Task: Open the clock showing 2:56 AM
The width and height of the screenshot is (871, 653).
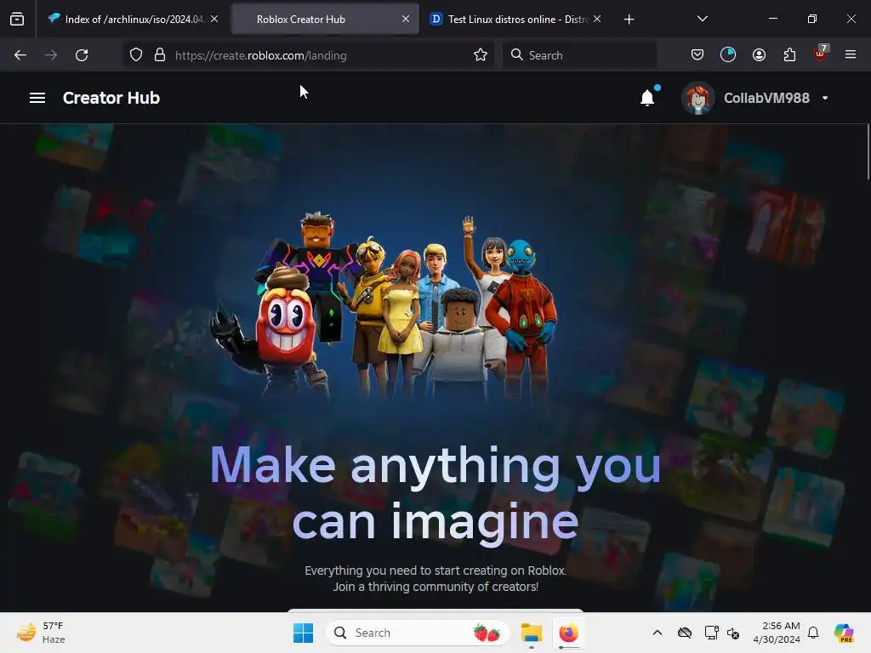Action: [777, 633]
